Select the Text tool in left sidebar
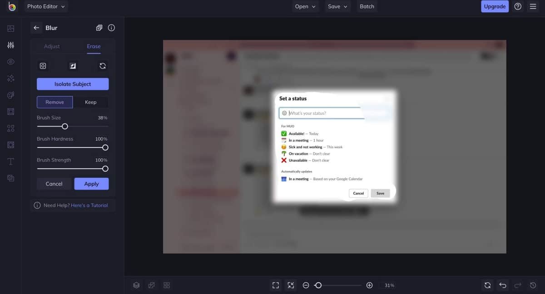The width and height of the screenshot is (545, 294). 11,162
